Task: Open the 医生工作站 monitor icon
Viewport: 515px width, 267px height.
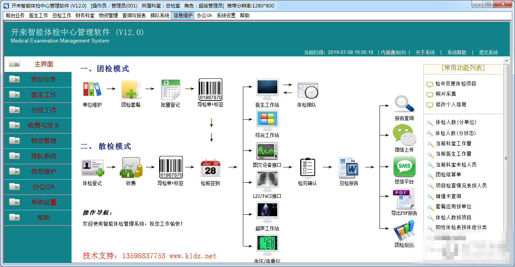Action: (267, 89)
